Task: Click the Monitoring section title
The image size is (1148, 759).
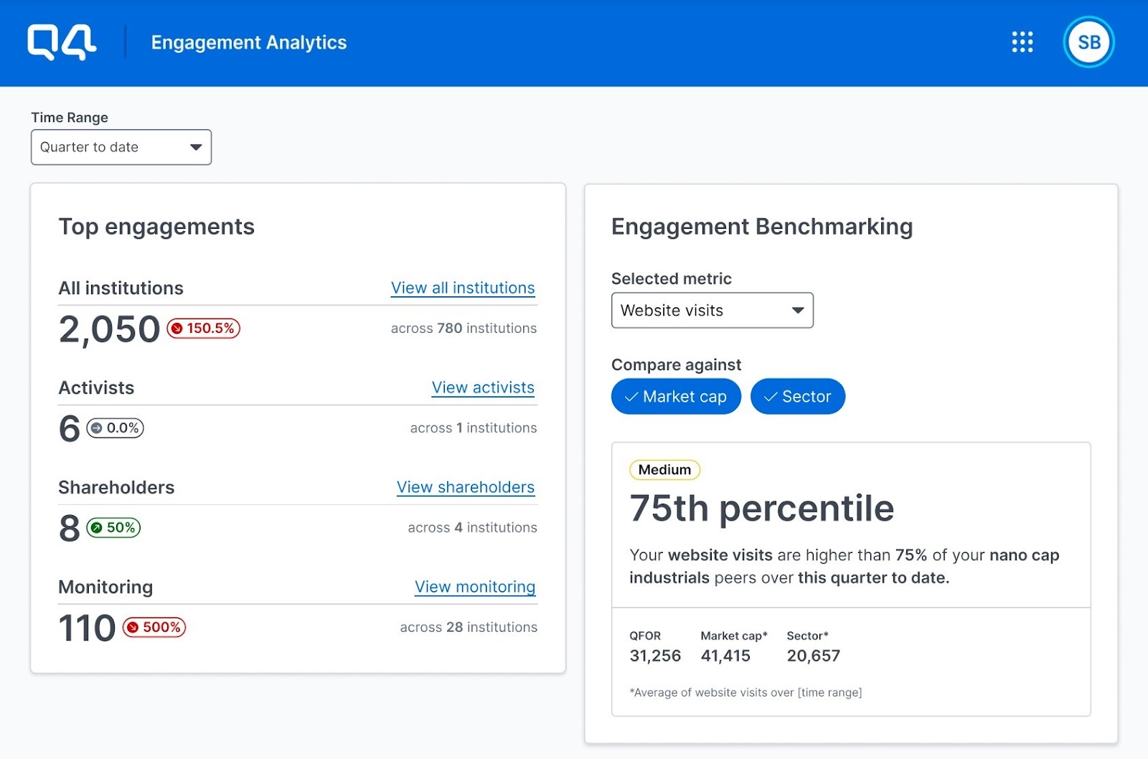Action: coord(105,587)
